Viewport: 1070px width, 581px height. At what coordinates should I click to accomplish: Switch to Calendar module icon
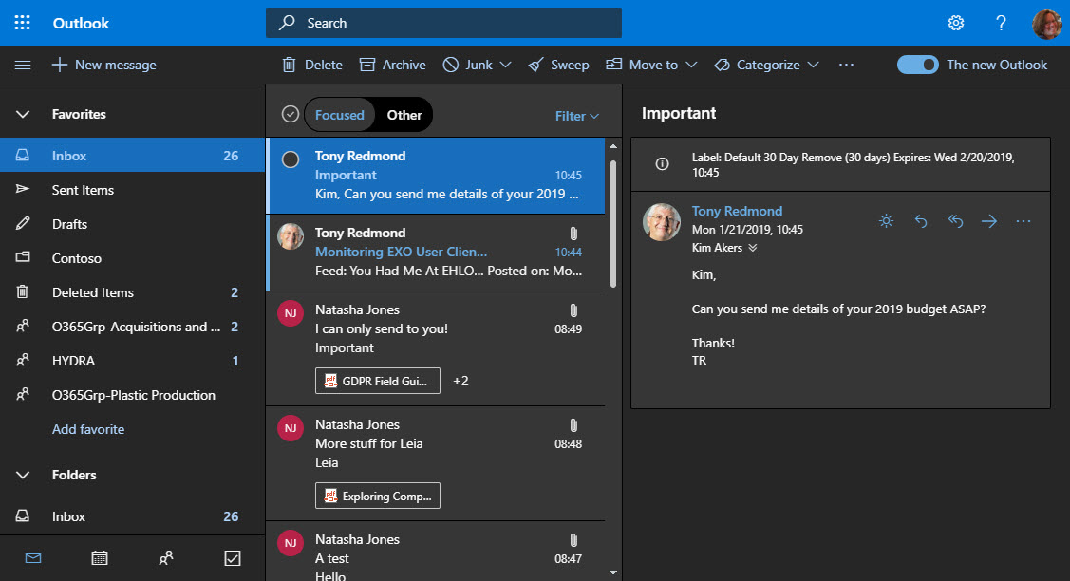[x=100, y=558]
